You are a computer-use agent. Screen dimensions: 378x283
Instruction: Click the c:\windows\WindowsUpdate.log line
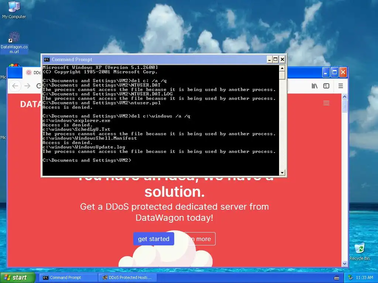tap(84, 147)
